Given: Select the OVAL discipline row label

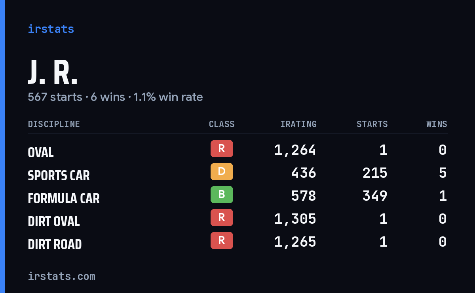Looking at the screenshot, I should point(41,152).
